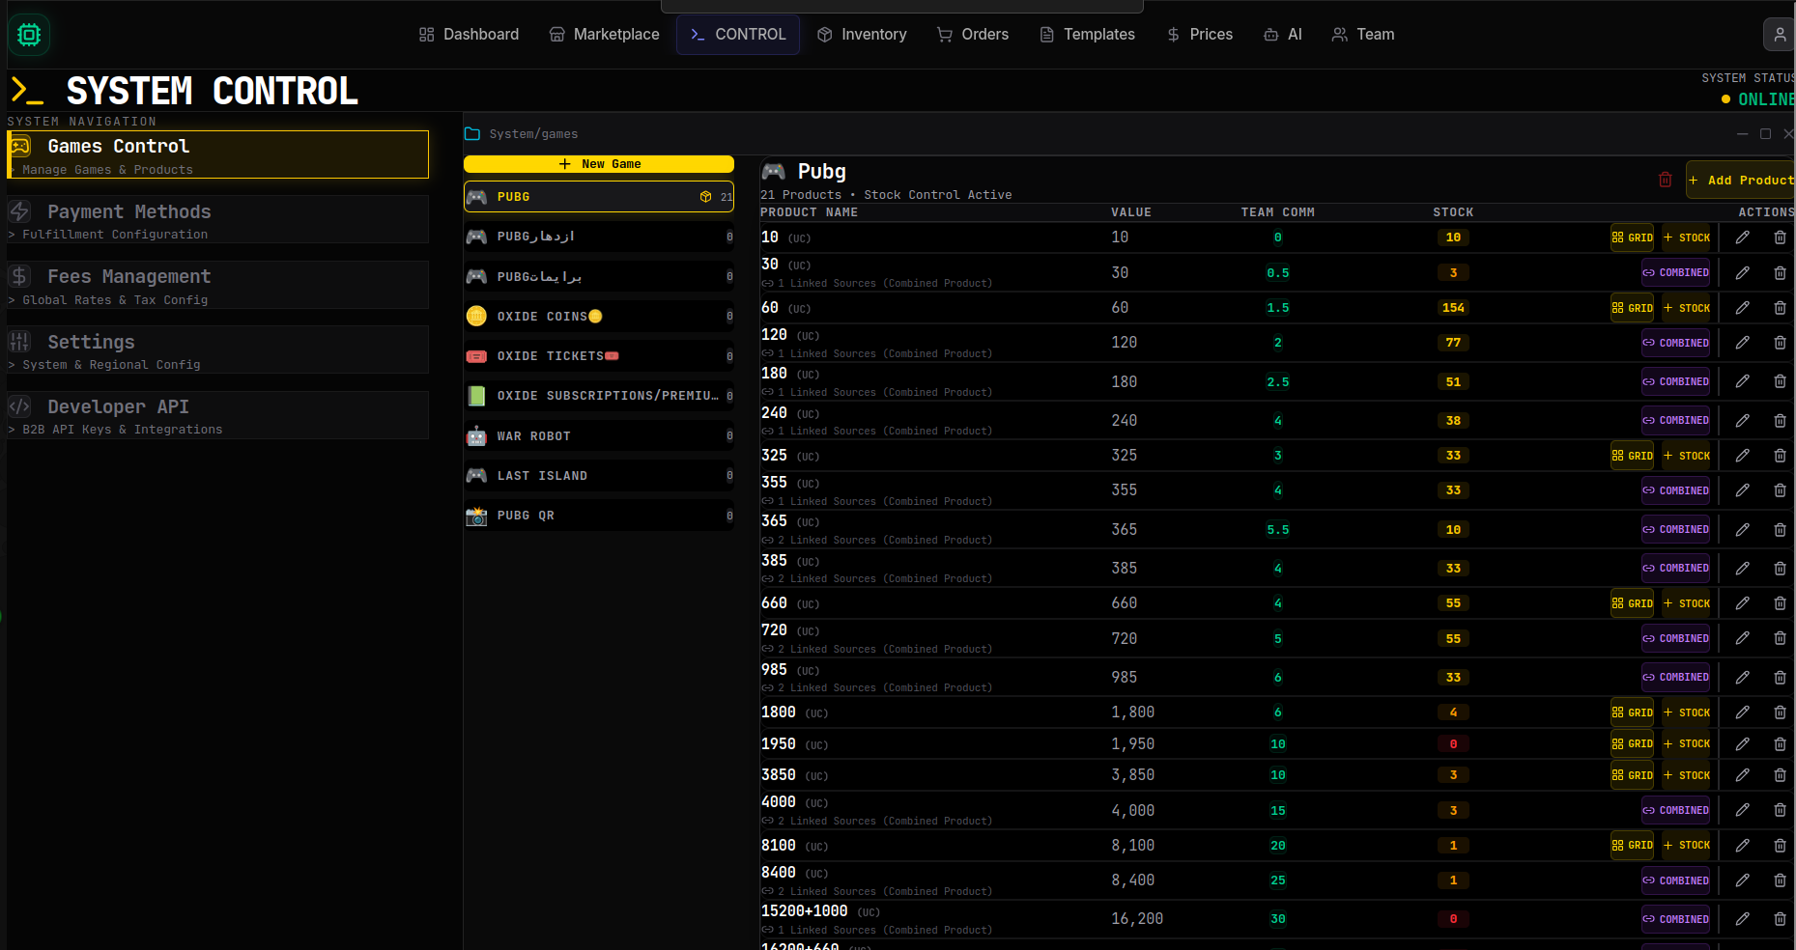Expand linked sources under 120 UC

tap(877, 354)
